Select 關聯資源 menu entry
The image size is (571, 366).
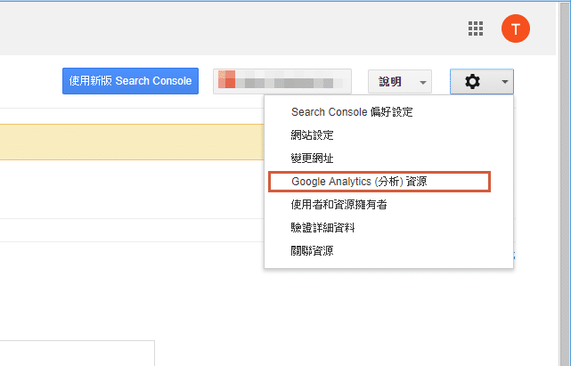pos(389,250)
